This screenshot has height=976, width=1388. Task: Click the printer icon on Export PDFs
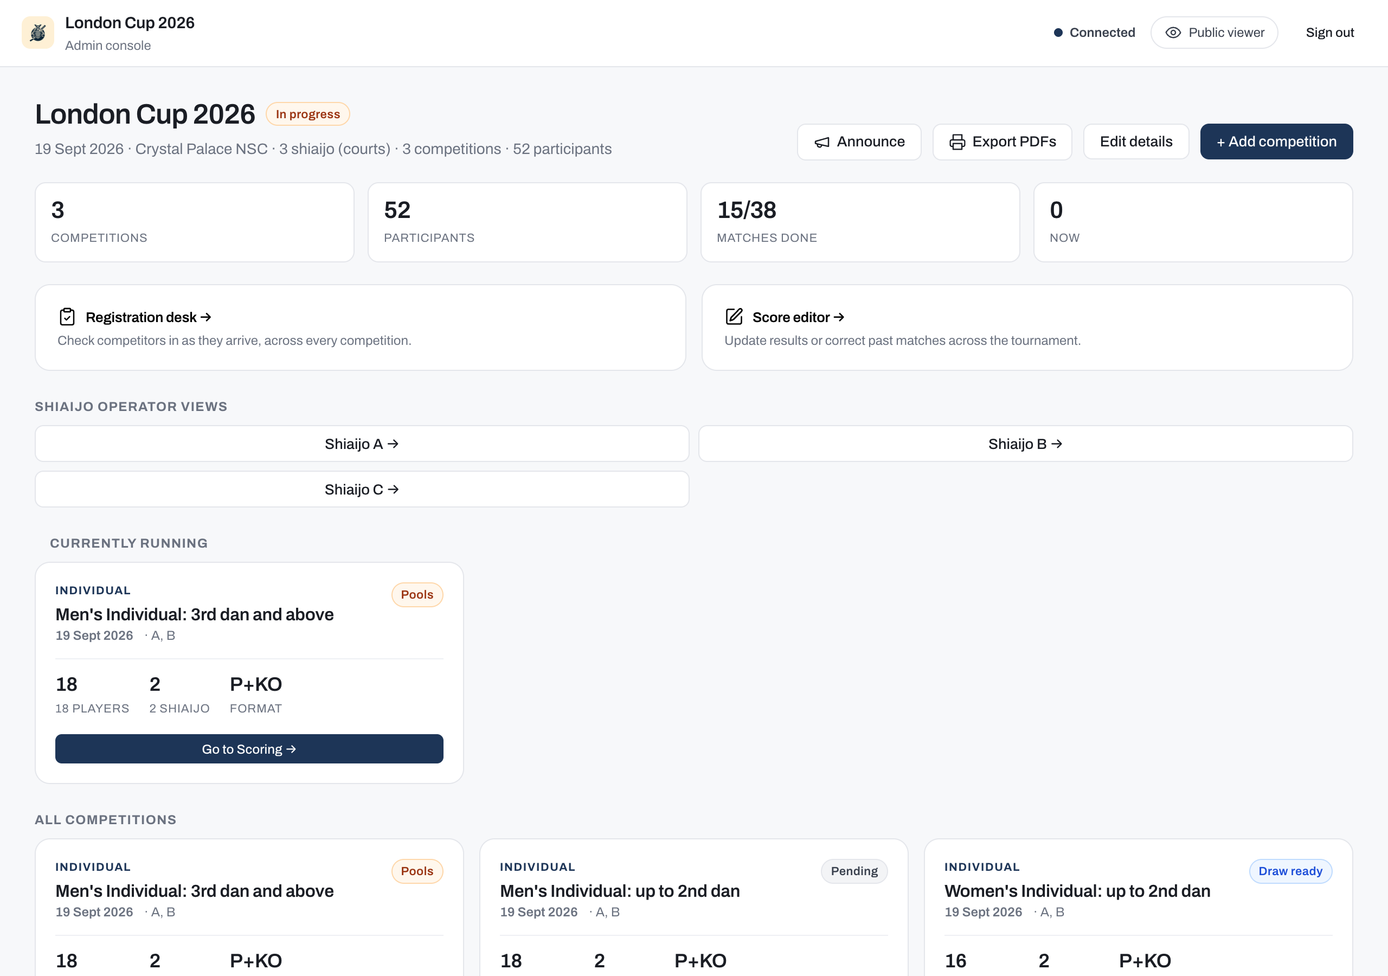(957, 142)
